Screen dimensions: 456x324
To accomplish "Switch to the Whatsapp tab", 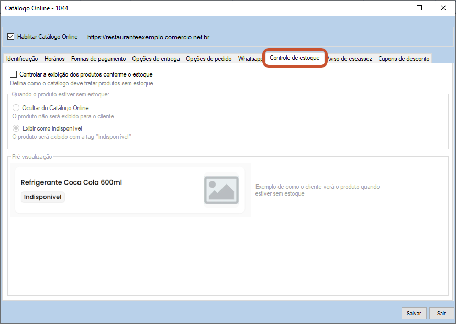I will (x=250, y=59).
